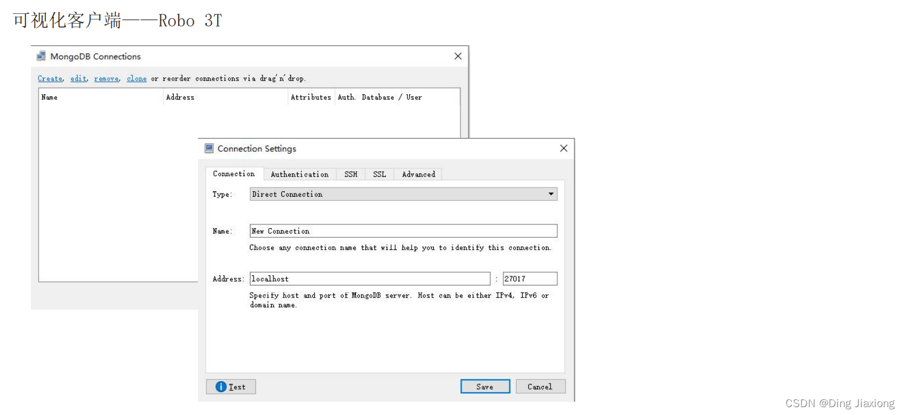This screenshot has height=415, width=904.
Task: Click the MongoDB Connections window title icon
Action: pyautogui.click(x=41, y=56)
